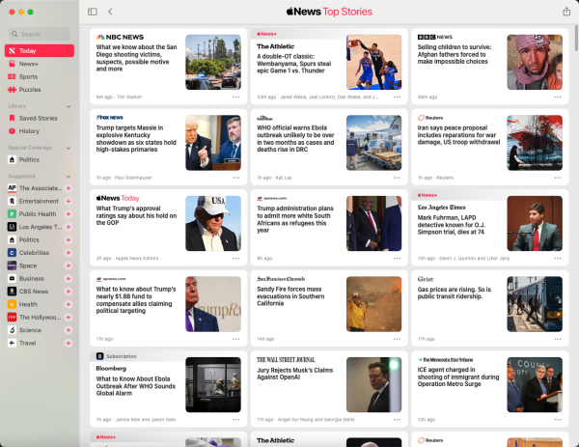The image size is (579, 447).
Task: Follow Travel with its plus button
Action: tap(69, 343)
